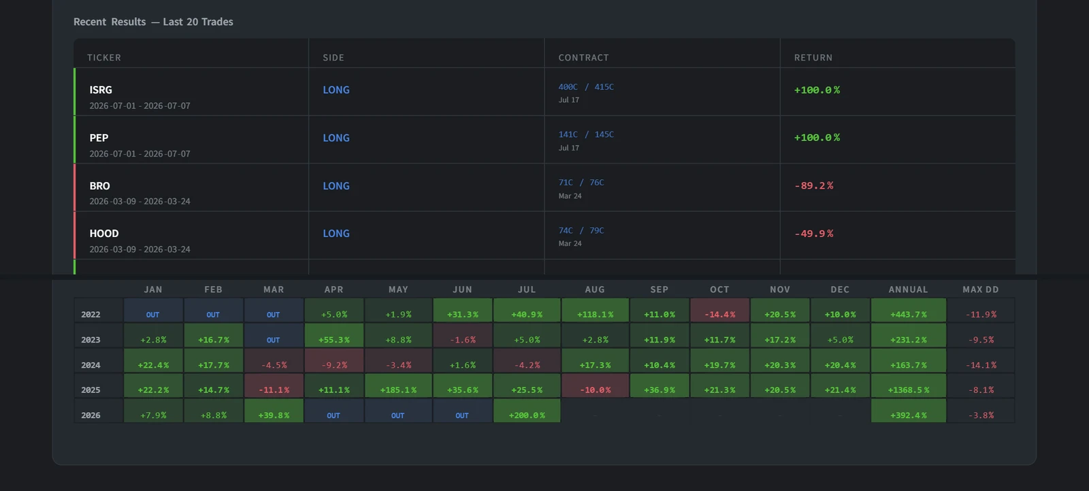This screenshot has height=491, width=1089.
Task: Click the 2025 annual +1368.5% cell
Action: [909, 386]
